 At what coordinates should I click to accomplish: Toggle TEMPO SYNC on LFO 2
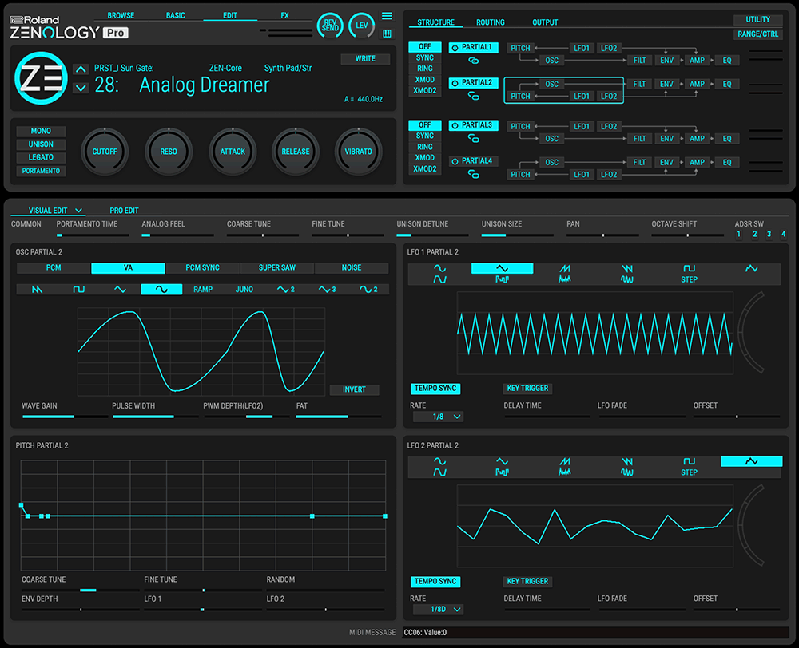tap(435, 582)
